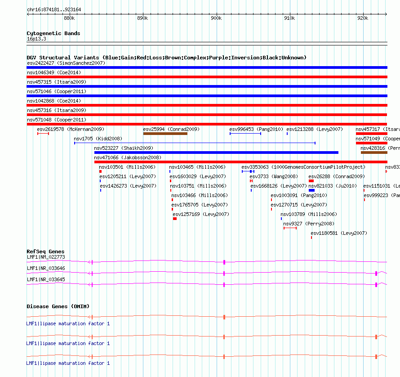The image size is (400, 377).
Task: Click the nsv103501 (Mills2006) label
Action: [127, 167]
